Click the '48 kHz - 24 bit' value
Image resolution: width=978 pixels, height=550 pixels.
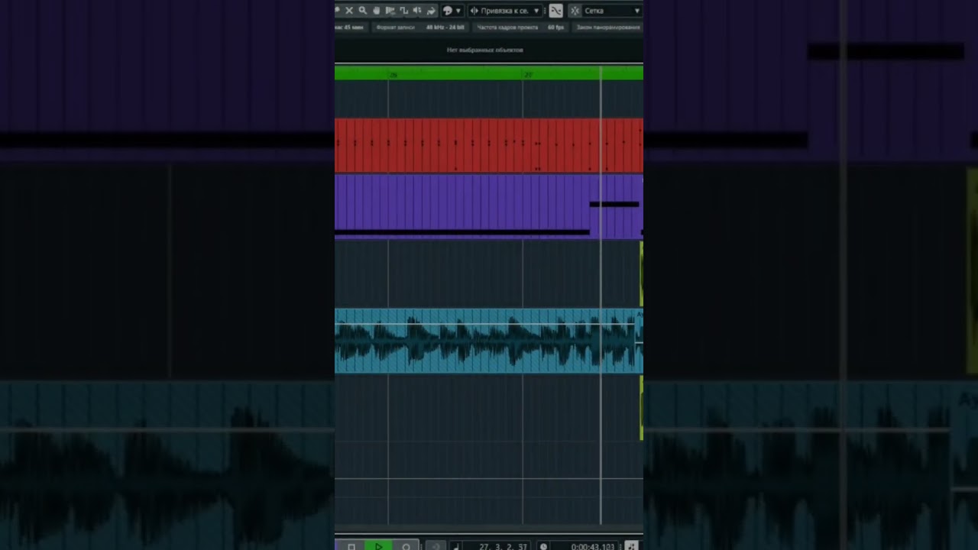click(x=445, y=27)
